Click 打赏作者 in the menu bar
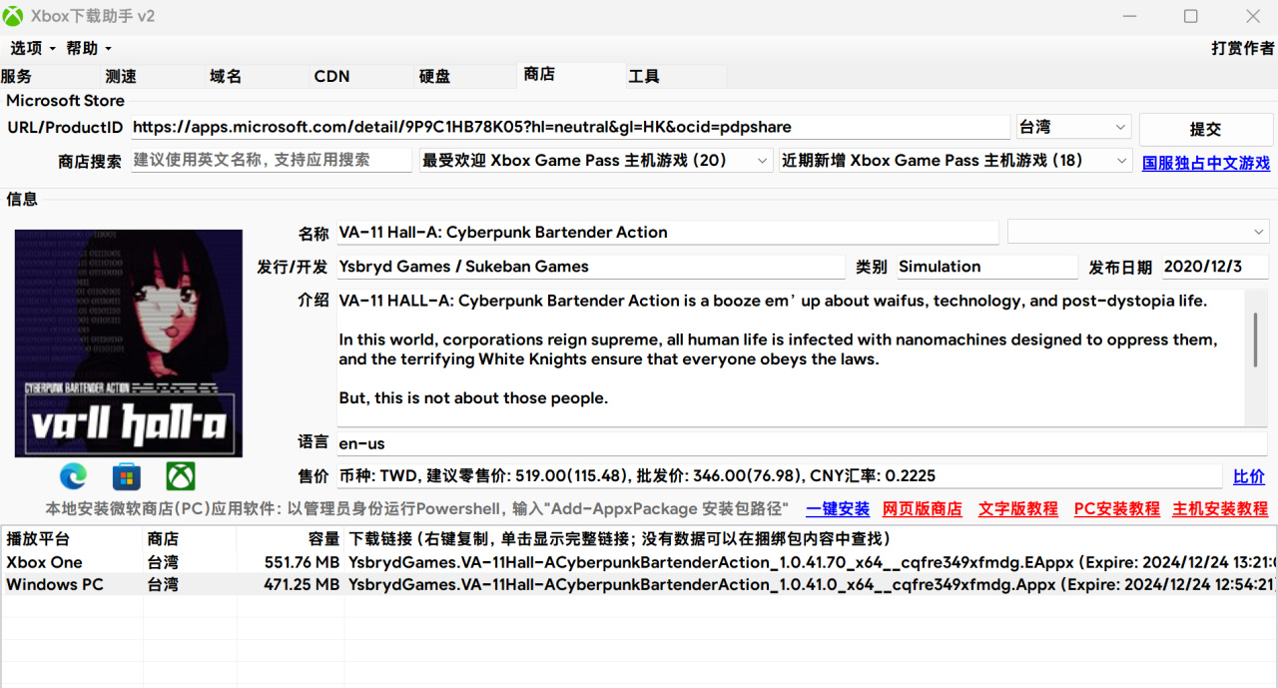This screenshot has height=688, width=1278. pos(1242,48)
